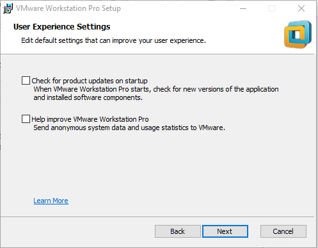
Task: Click the 'Send anonymous system data' description
Action: pos(129,128)
